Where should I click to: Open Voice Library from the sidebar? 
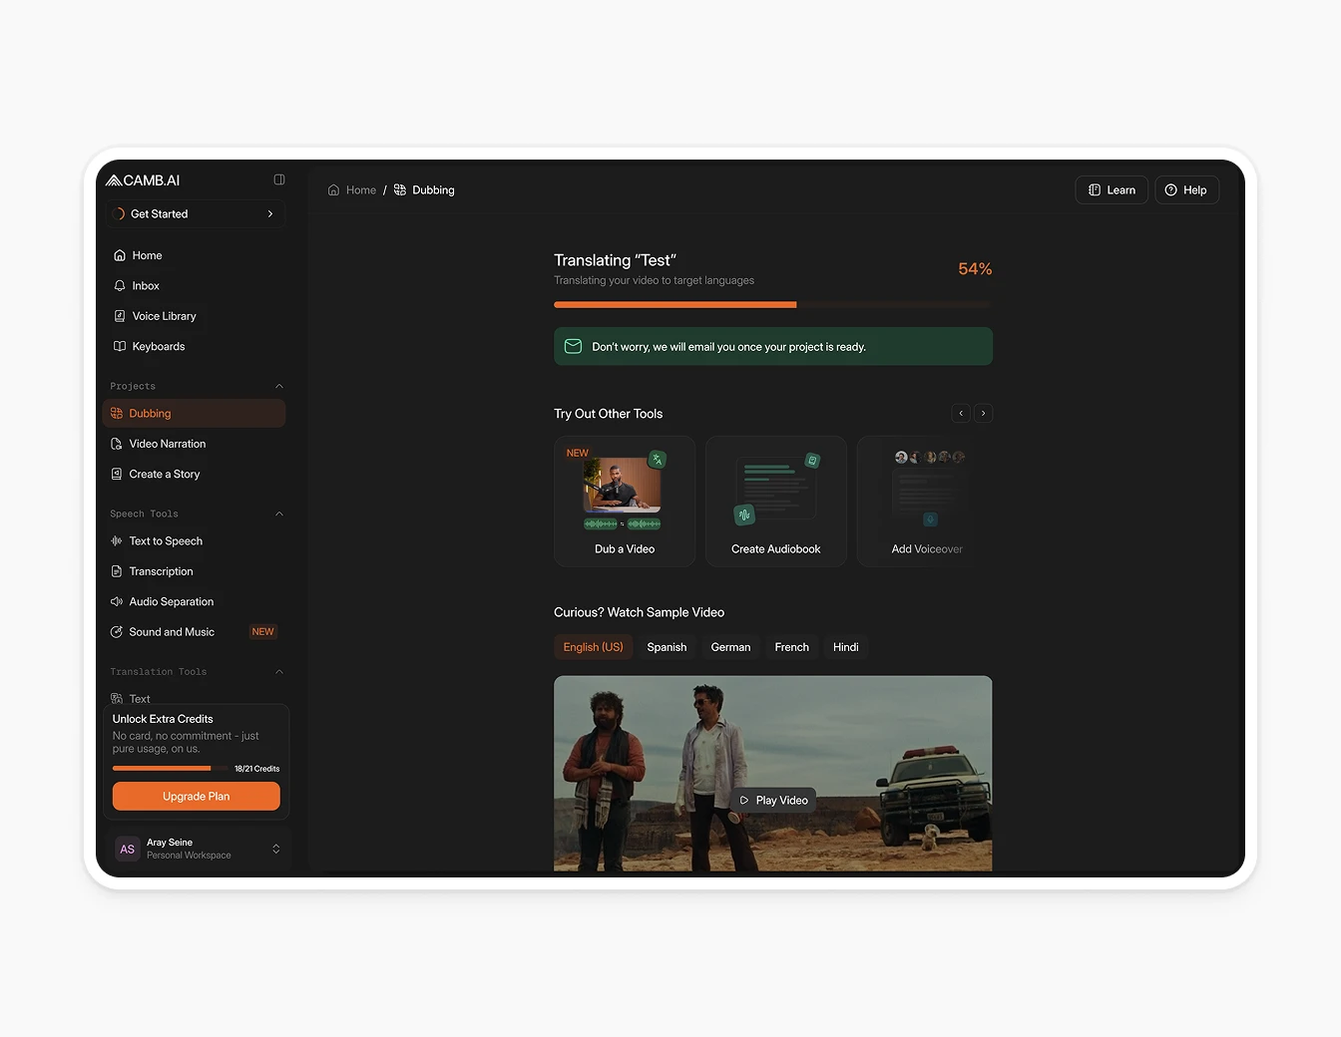[164, 316]
